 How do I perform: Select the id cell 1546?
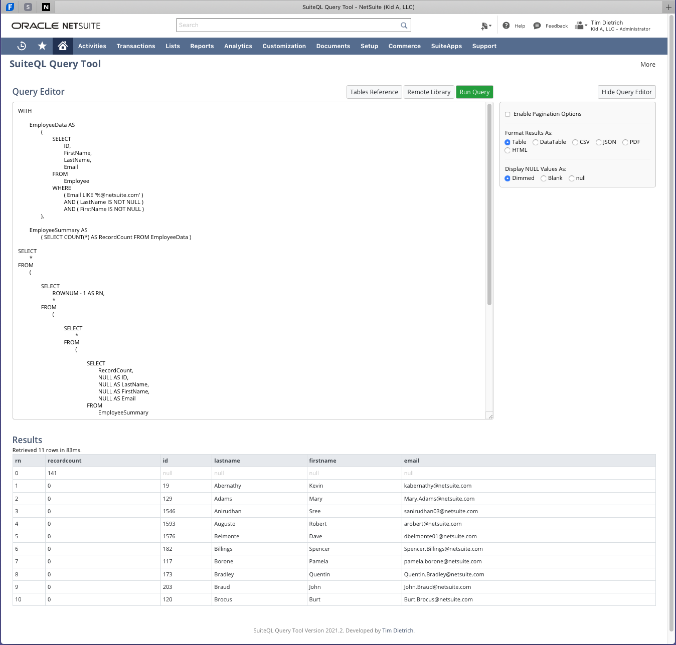pyautogui.click(x=186, y=511)
